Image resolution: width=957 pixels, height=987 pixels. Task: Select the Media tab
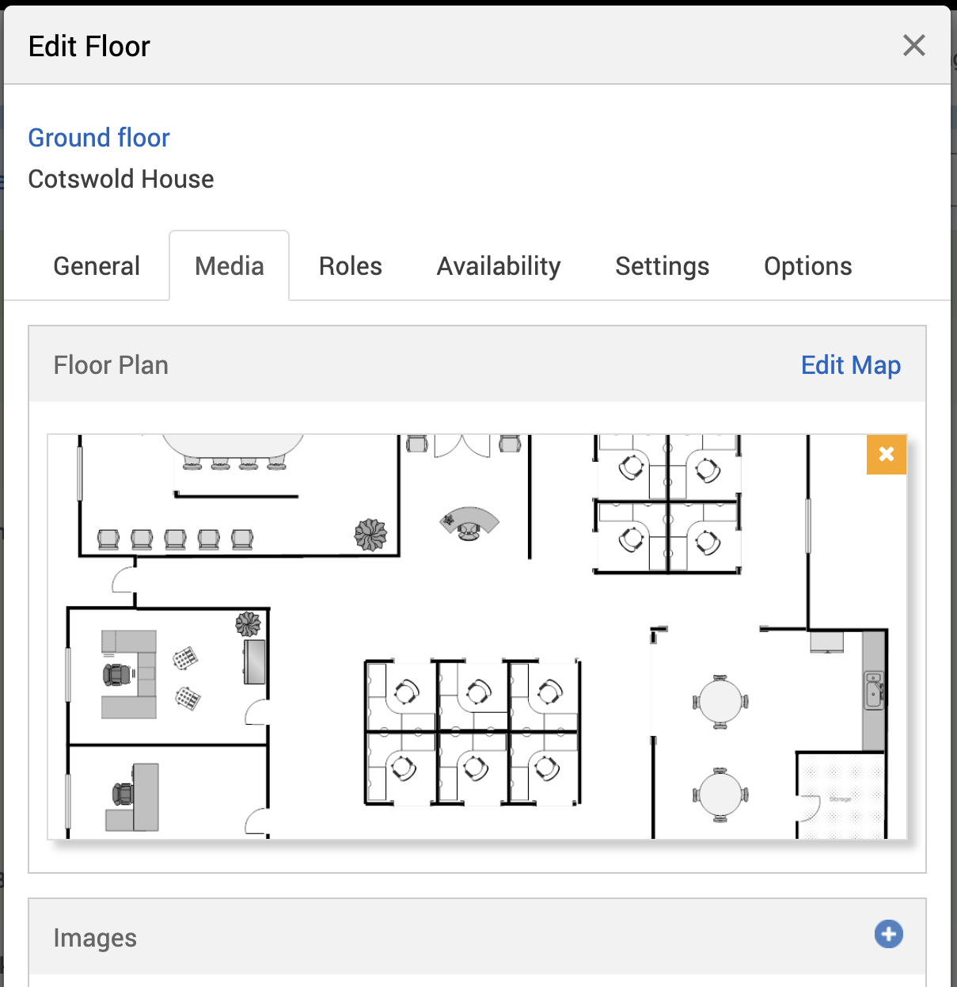[x=230, y=266]
